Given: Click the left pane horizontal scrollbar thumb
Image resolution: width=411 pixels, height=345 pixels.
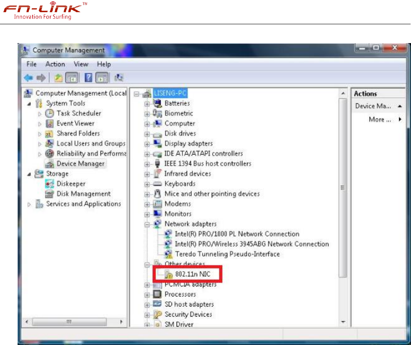Looking at the screenshot, I should [69, 322].
